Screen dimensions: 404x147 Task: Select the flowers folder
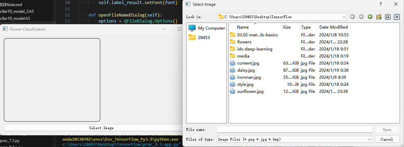[x=244, y=42]
